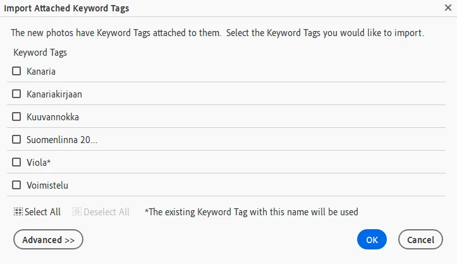This screenshot has height=264, width=457.
Task: Select the Voimistelu tag name text
Action: pos(47,185)
